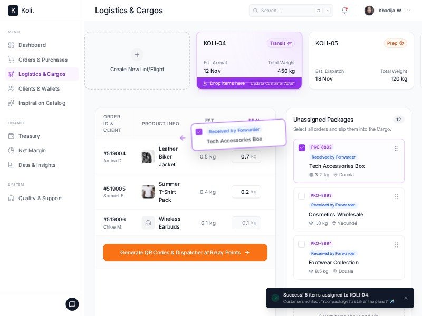This screenshot has height=316, width=422.
Task: Open notifications via the bell icon
Action: tap(344, 10)
